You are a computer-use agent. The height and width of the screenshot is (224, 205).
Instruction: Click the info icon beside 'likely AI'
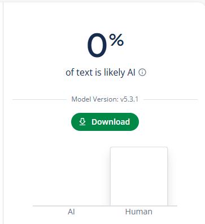point(142,72)
